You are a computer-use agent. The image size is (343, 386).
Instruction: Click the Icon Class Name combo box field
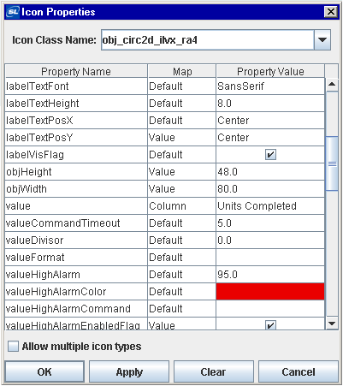[208, 40]
